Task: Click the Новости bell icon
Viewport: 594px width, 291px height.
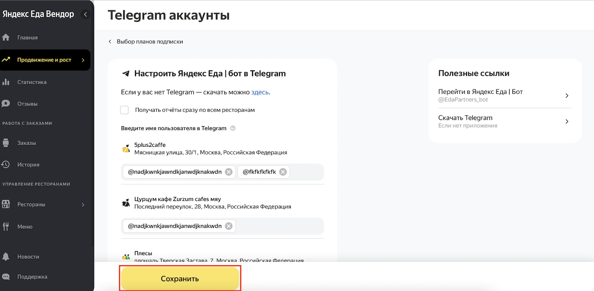Action: (x=6, y=257)
